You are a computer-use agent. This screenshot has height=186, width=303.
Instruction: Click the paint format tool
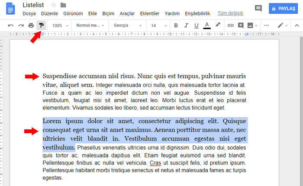point(42,26)
